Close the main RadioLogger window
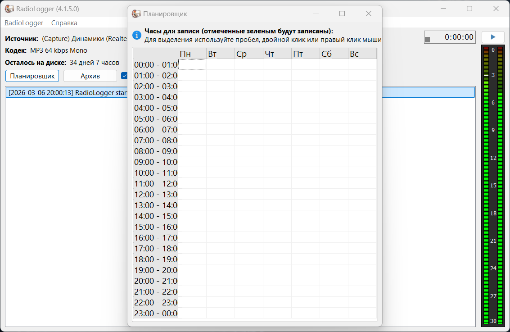The image size is (510, 332). click(496, 9)
